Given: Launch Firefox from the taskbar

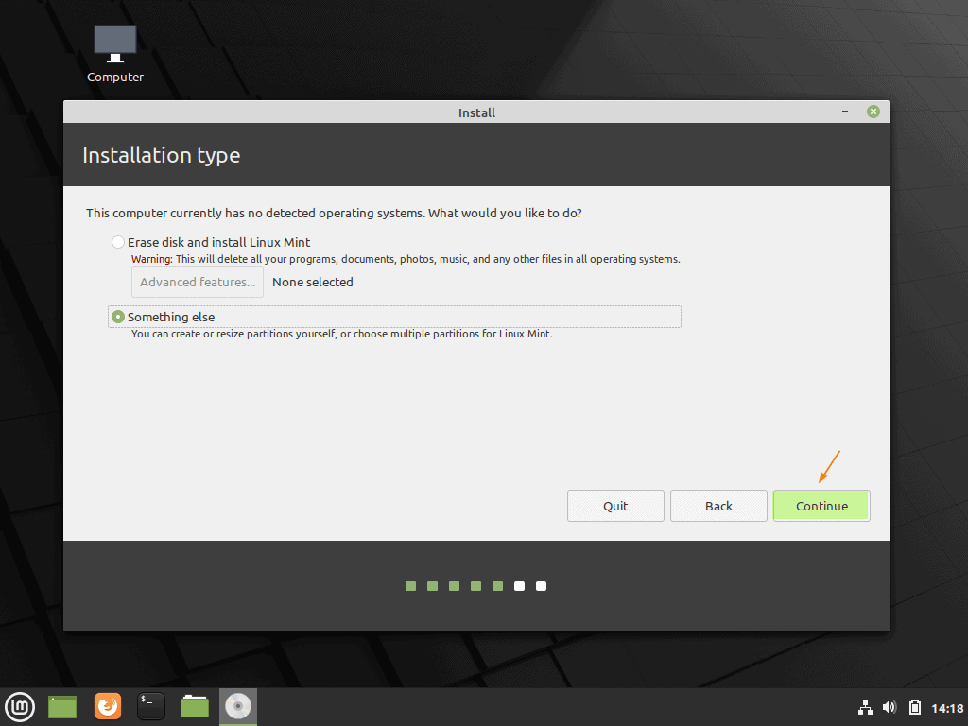Looking at the screenshot, I should tap(108, 706).
